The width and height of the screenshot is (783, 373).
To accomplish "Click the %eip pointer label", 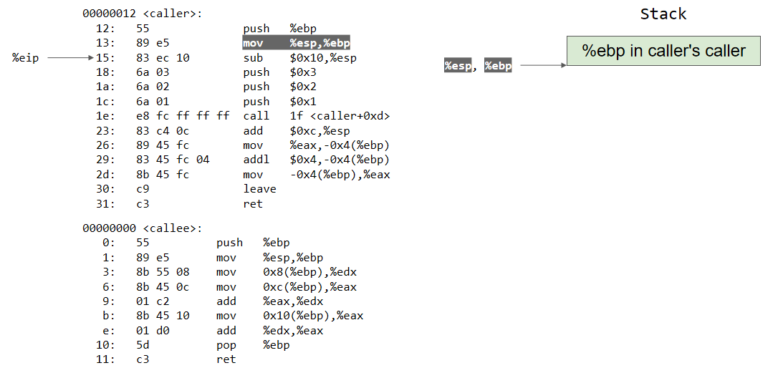I will [25, 58].
